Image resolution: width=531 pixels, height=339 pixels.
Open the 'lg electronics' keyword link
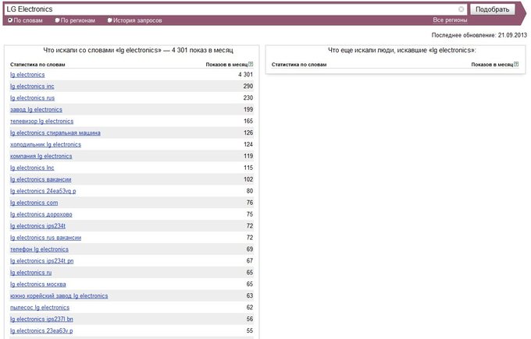pyautogui.click(x=27, y=75)
